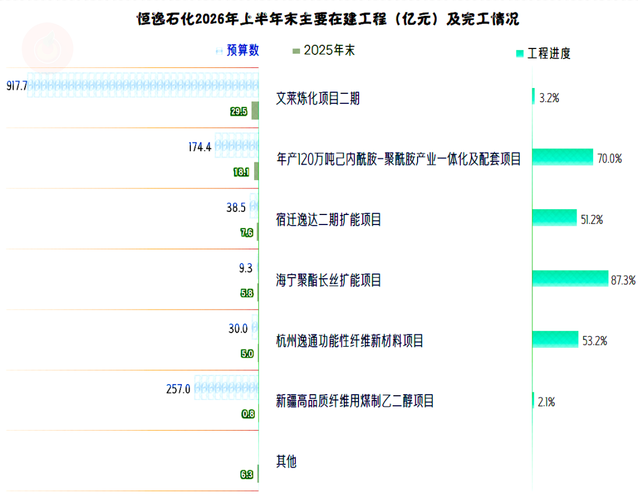Click the blue 预算数 legend marker
This screenshot has width=638, height=498.
[219, 51]
